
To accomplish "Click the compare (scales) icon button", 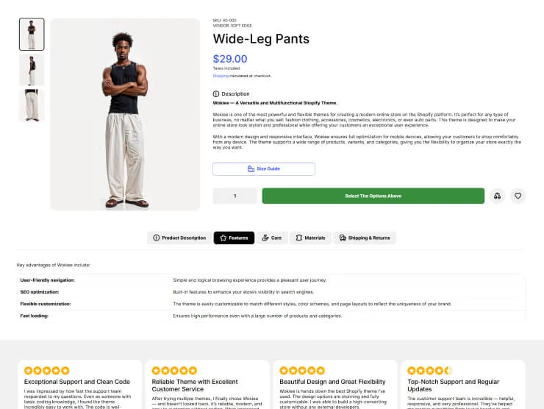I will [x=498, y=196].
